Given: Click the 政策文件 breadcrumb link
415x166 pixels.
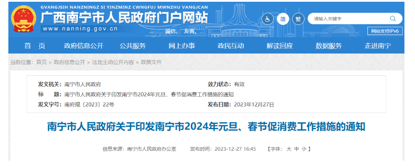Looking at the screenshot, I should (x=151, y=62).
